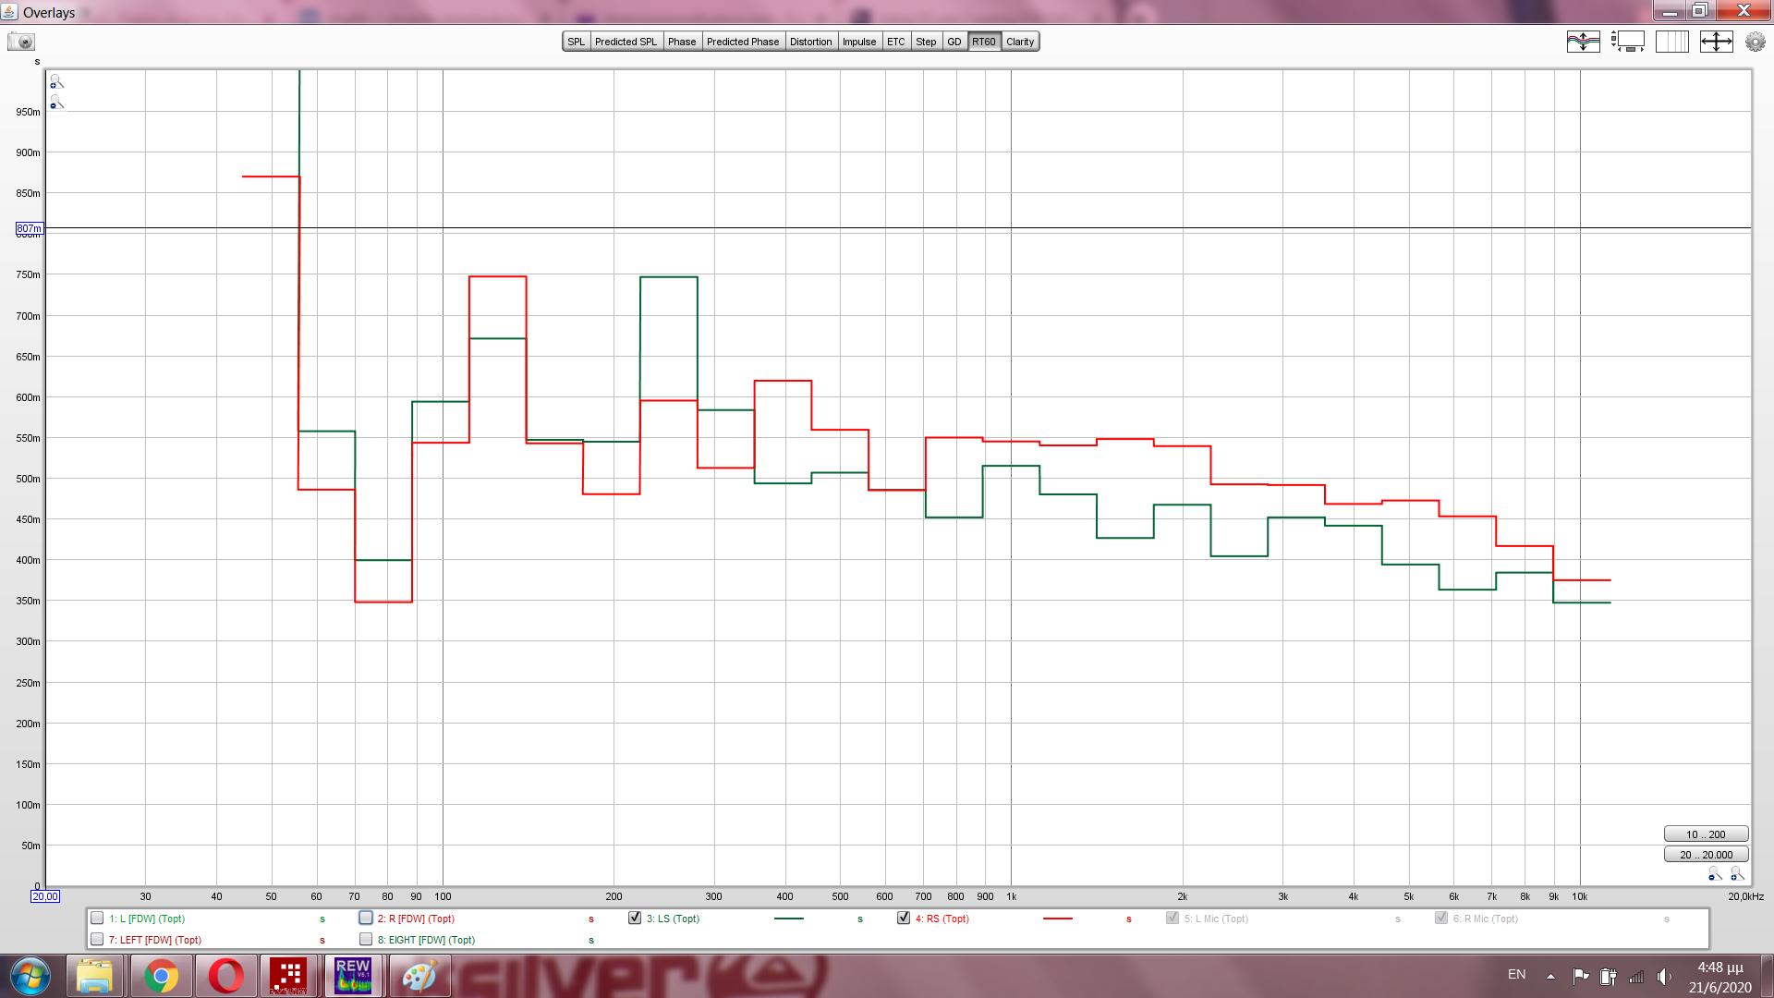Viewport: 1774px width, 998px height.
Task: Click the red RS trace color line
Action: pyautogui.click(x=1057, y=919)
